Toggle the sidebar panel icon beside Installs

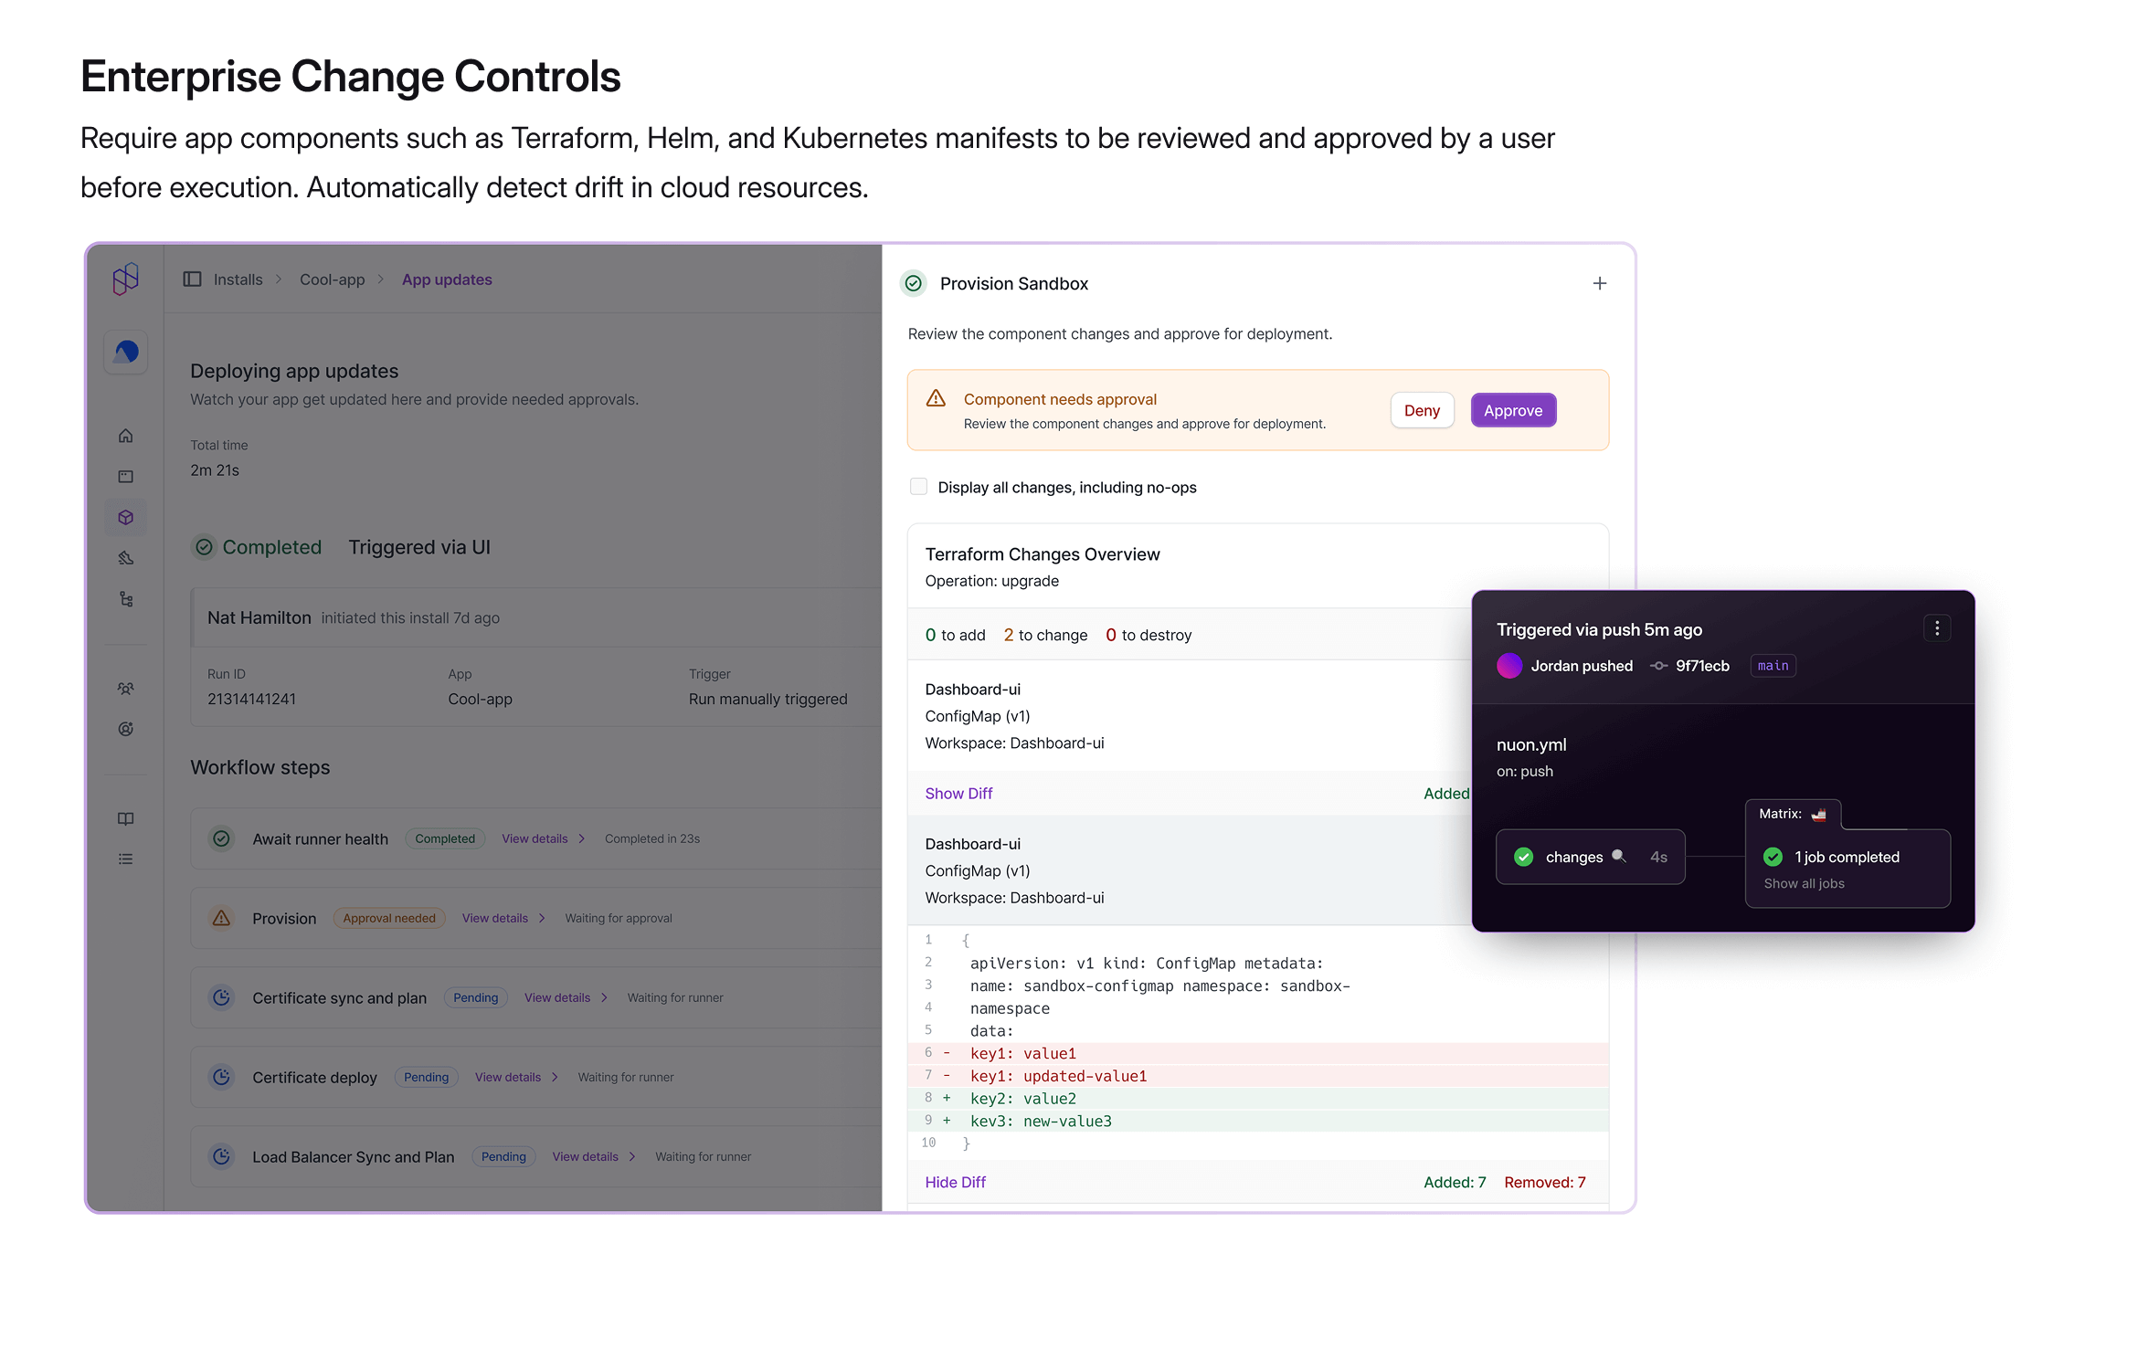pyautogui.click(x=192, y=279)
